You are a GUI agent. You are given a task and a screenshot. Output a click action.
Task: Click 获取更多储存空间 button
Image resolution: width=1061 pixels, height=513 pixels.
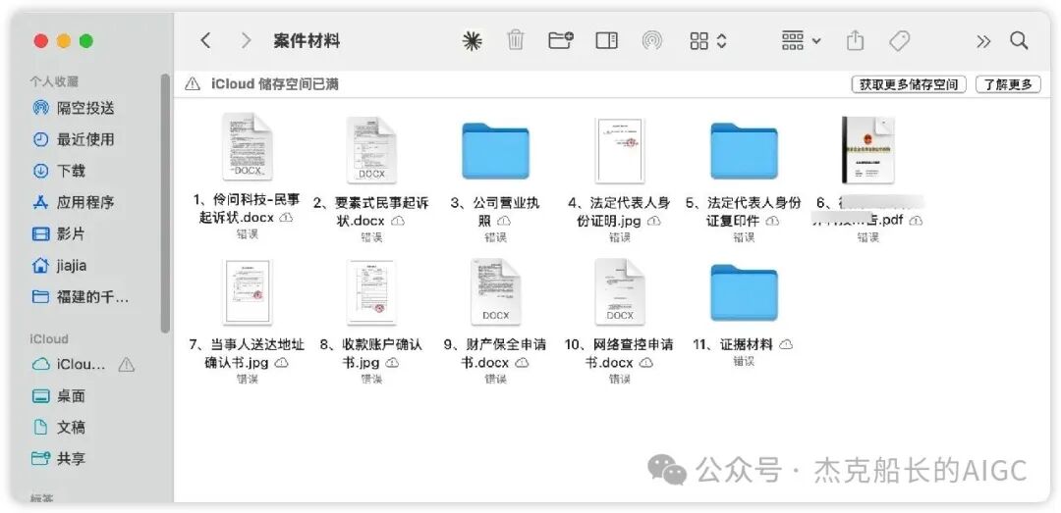click(909, 84)
